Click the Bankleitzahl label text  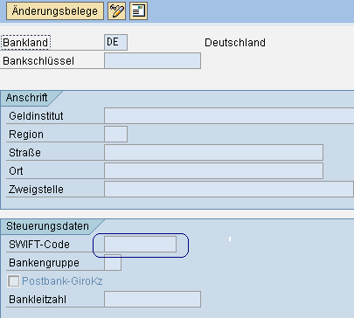coord(38,300)
